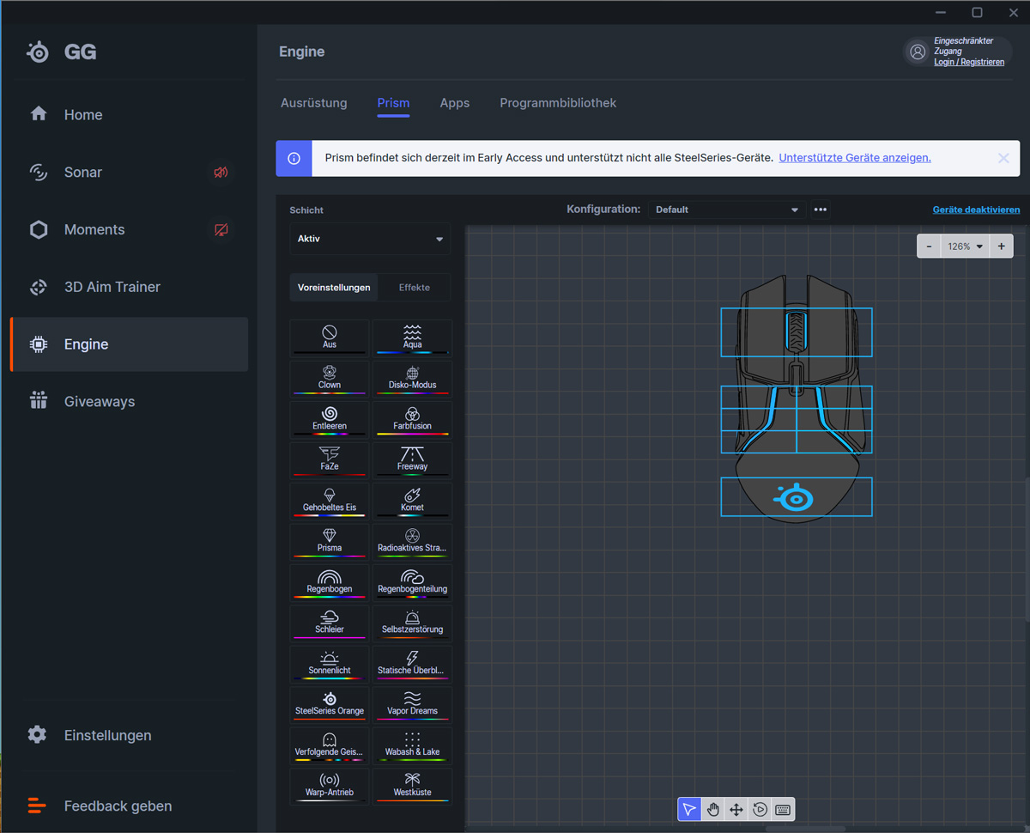Viewport: 1030px width, 833px height.
Task: Go to the Apps tab
Action: pos(455,103)
